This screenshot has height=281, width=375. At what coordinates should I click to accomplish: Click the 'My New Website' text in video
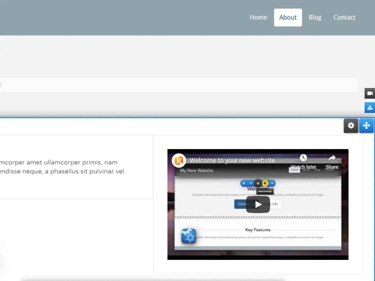click(x=196, y=171)
